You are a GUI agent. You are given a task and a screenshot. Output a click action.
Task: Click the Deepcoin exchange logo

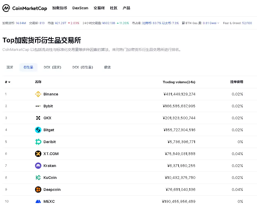[38, 190]
